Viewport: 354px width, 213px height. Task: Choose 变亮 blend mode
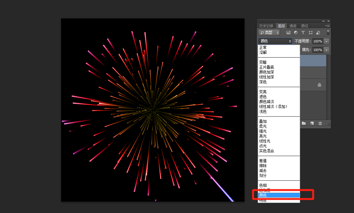[279, 92]
